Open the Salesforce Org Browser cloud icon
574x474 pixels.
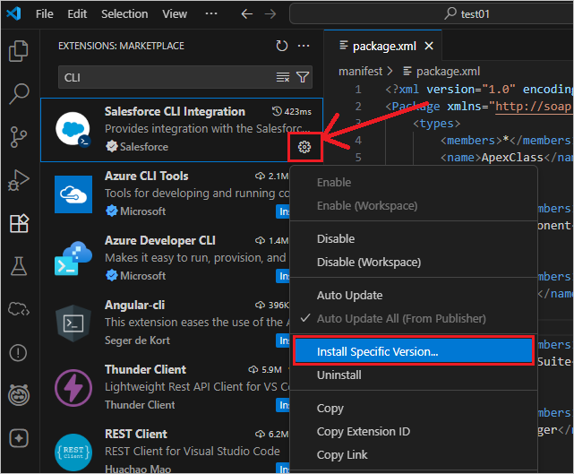click(19, 309)
